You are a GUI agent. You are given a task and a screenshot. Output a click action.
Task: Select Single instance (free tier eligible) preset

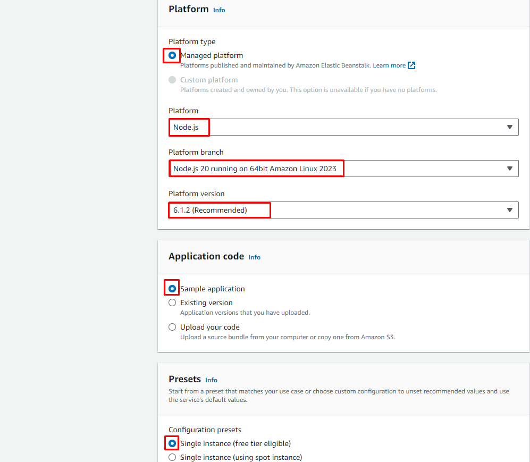click(x=172, y=443)
